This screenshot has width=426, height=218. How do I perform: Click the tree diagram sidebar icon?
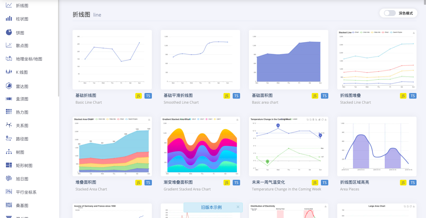(9, 152)
